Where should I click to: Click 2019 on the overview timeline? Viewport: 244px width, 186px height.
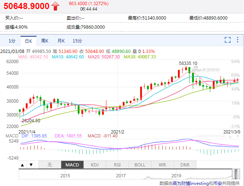point(176,176)
